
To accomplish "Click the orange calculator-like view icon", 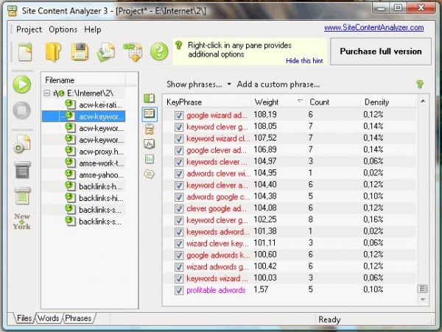I will tap(149, 130).
